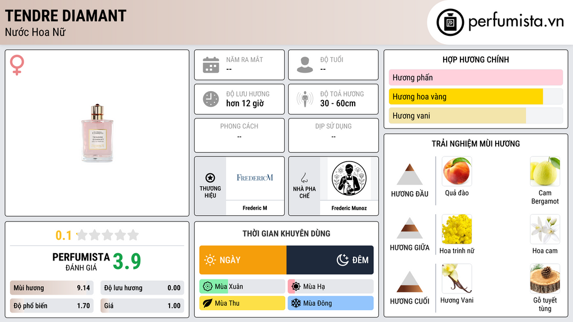This screenshot has height=322, width=573.
Task: Click the Hương phấn accord bar
Action: [476, 77]
